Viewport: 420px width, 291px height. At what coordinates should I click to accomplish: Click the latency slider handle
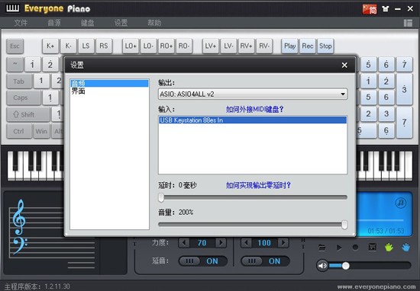161,198
